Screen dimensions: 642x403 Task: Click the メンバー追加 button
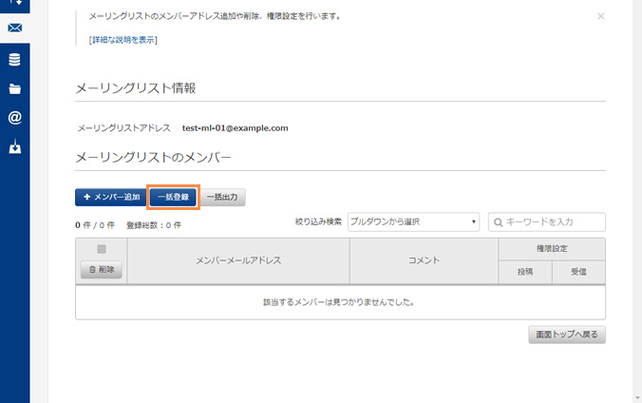[x=110, y=197]
